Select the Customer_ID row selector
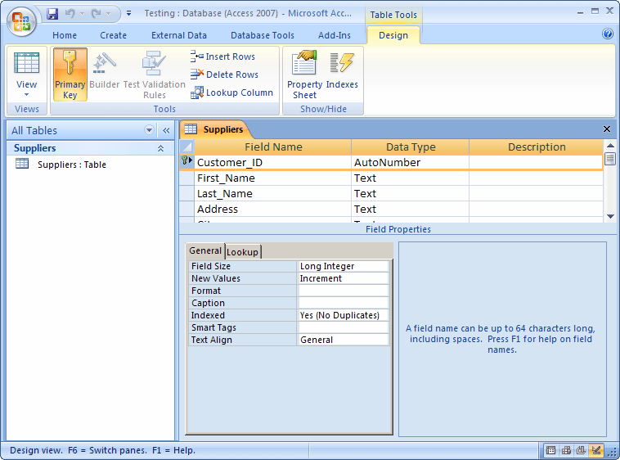 pyautogui.click(x=186, y=162)
